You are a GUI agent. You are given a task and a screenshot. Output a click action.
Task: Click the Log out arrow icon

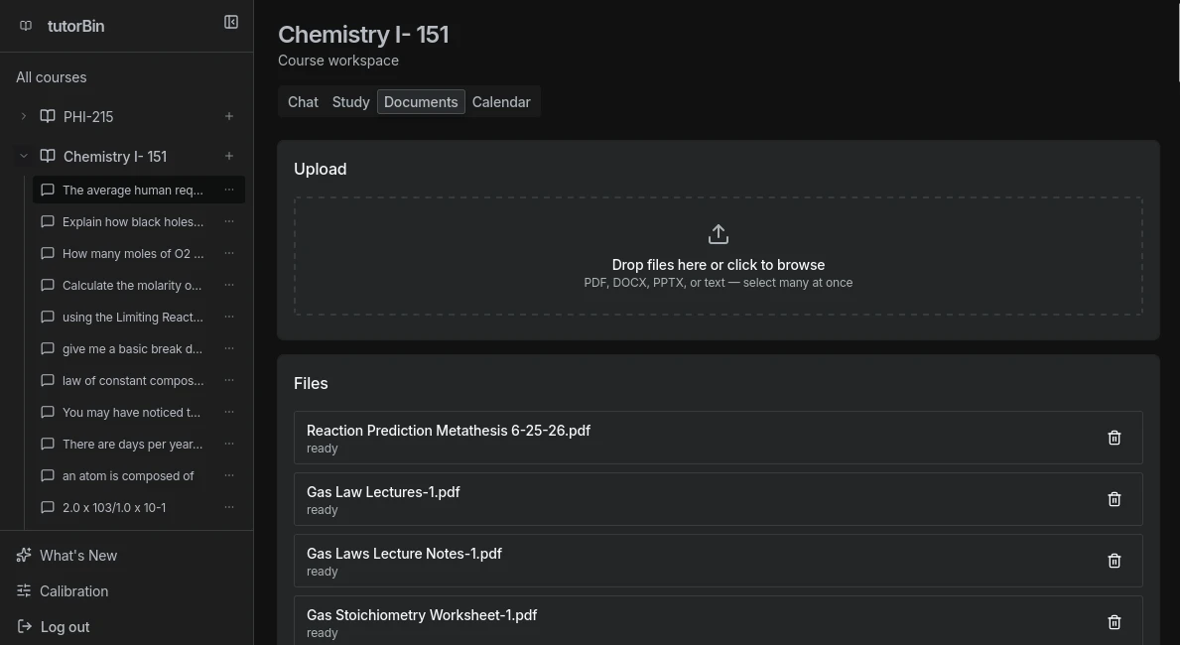[24, 626]
